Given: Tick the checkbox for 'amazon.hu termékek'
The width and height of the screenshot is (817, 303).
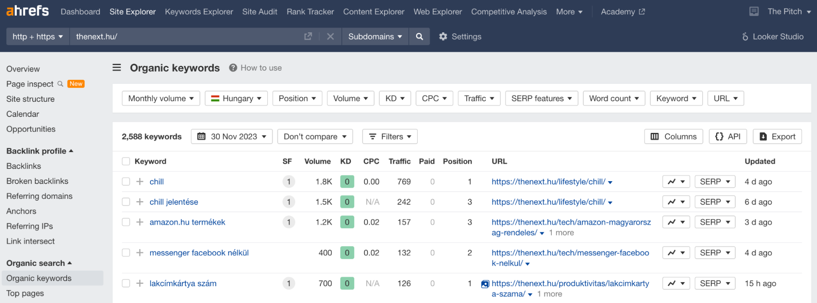Looking at the screenshot, I should pos(126,222).
